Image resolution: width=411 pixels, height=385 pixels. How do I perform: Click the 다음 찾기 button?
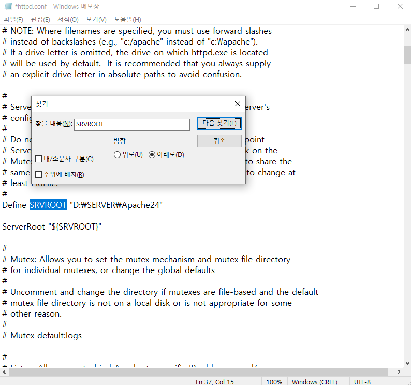coord(219,123)
